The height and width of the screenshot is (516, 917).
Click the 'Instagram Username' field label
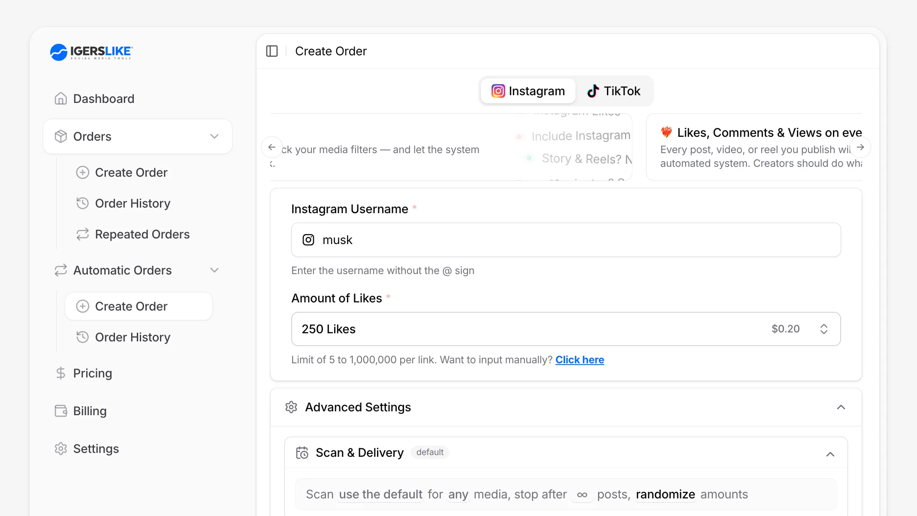coord(350,209)
